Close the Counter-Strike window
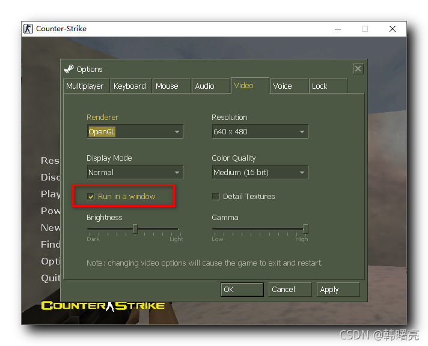428x346 pixels. [393, 29]
